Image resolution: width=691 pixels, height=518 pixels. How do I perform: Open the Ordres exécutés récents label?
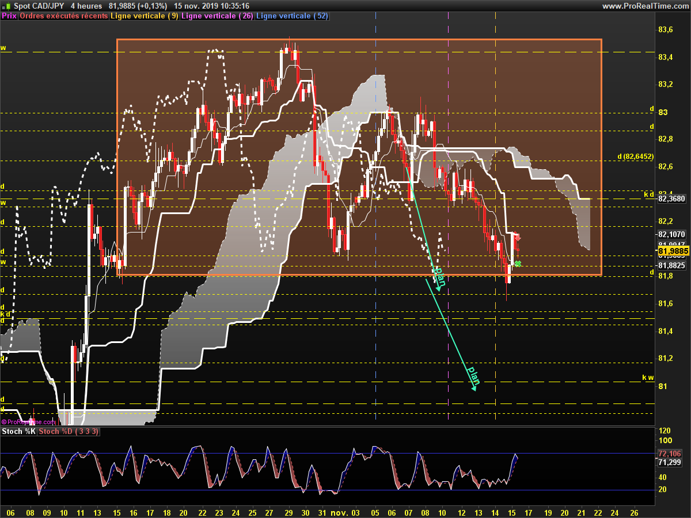pos(63,16)
